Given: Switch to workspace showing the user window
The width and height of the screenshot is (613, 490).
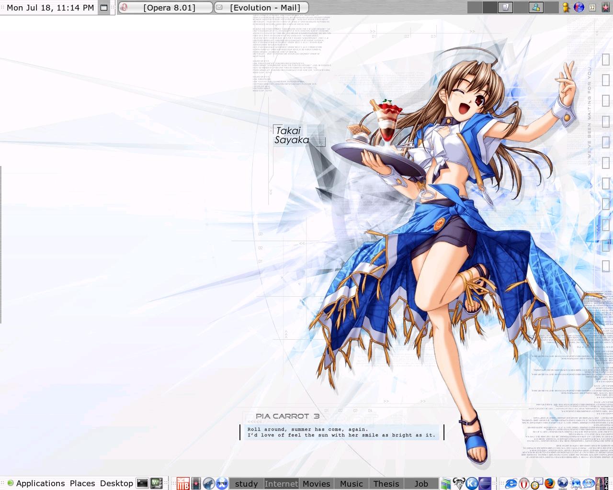Looking at the screenshot, I should coord(536,7).
